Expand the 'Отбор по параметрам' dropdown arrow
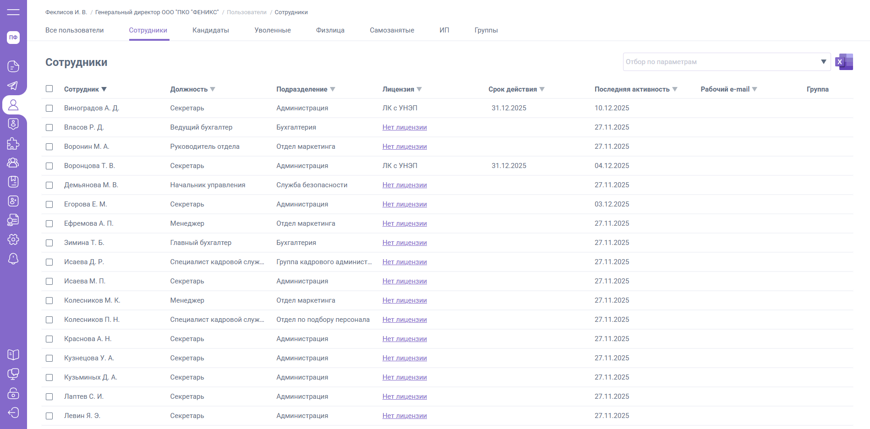This screenshot has width=870, height=429. tap(823, 62)
